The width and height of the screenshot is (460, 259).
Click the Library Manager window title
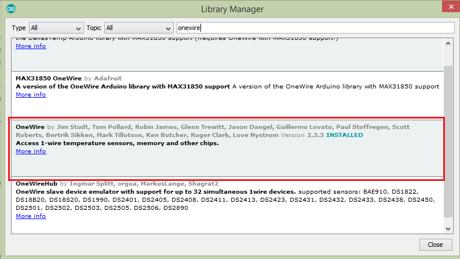pyautogui.click(x=232, y=9)
